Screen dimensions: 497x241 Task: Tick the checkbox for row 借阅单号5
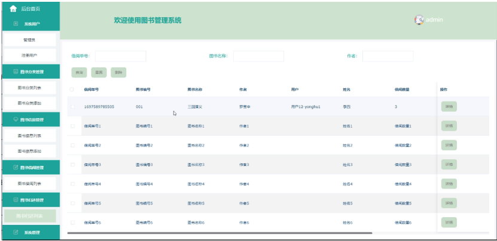(x=72, y=203)
